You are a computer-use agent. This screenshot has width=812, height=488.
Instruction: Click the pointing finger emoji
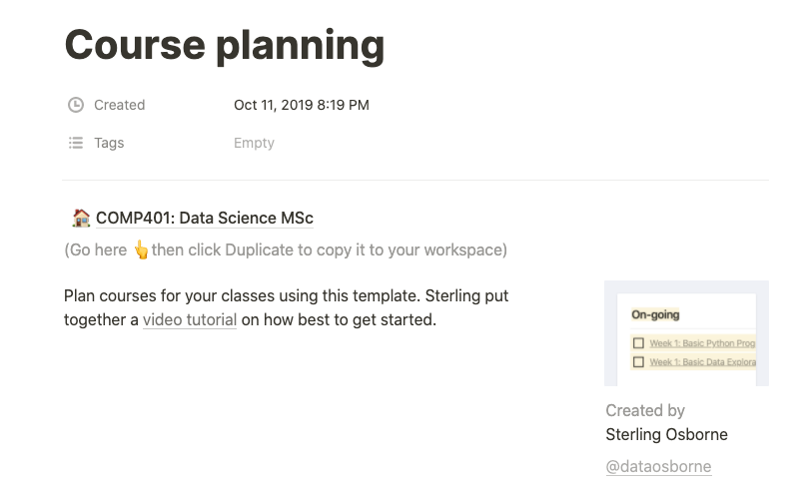coord(141,249)
